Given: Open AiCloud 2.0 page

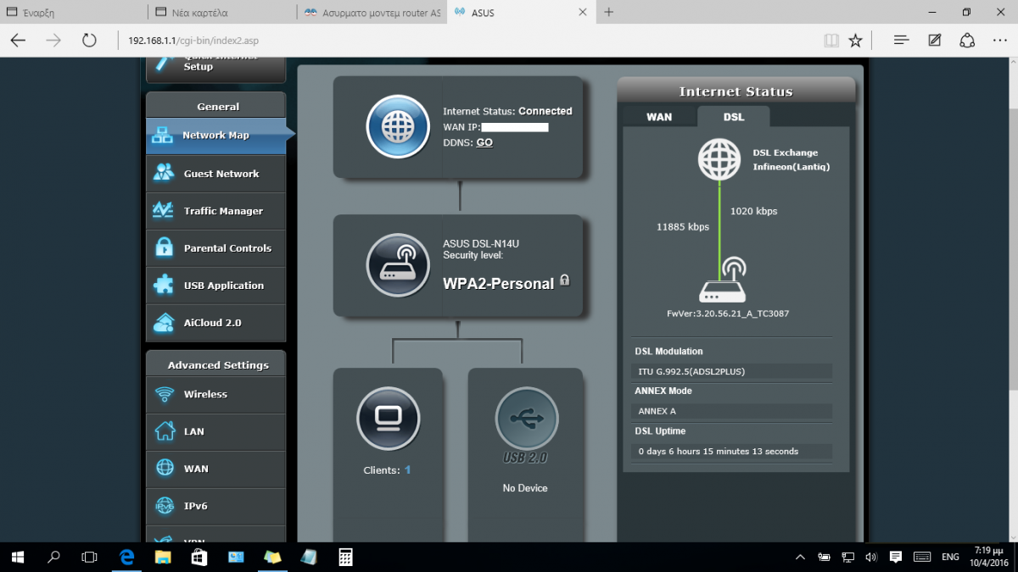Looking at the screenshot, I should [x=215, y=323].
